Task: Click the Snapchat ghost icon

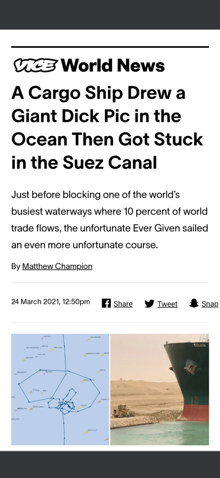Action: (194, 303)
